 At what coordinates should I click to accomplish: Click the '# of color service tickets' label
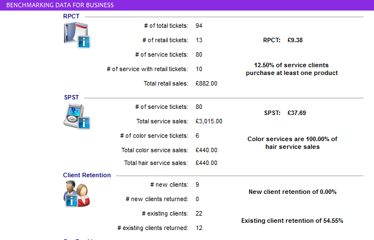(154, 136)
